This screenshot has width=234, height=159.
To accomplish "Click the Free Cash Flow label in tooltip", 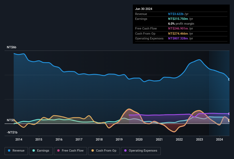I will [146, 28].
